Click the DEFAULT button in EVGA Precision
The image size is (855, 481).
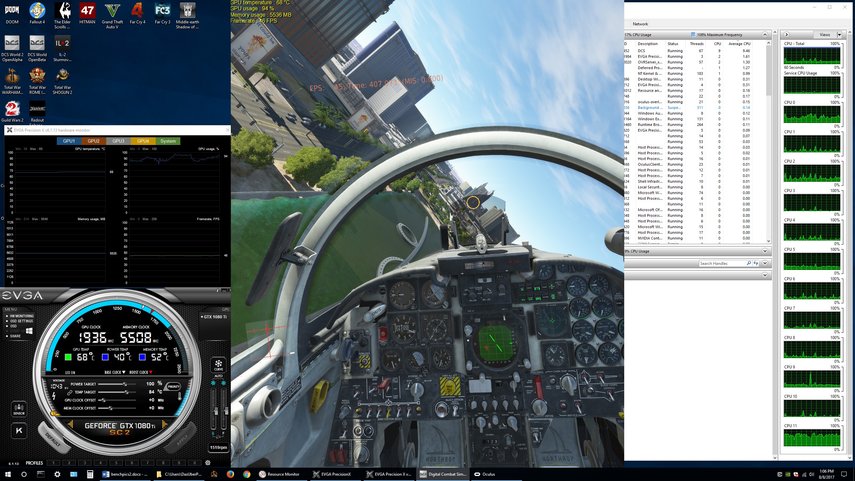point(53,439)
